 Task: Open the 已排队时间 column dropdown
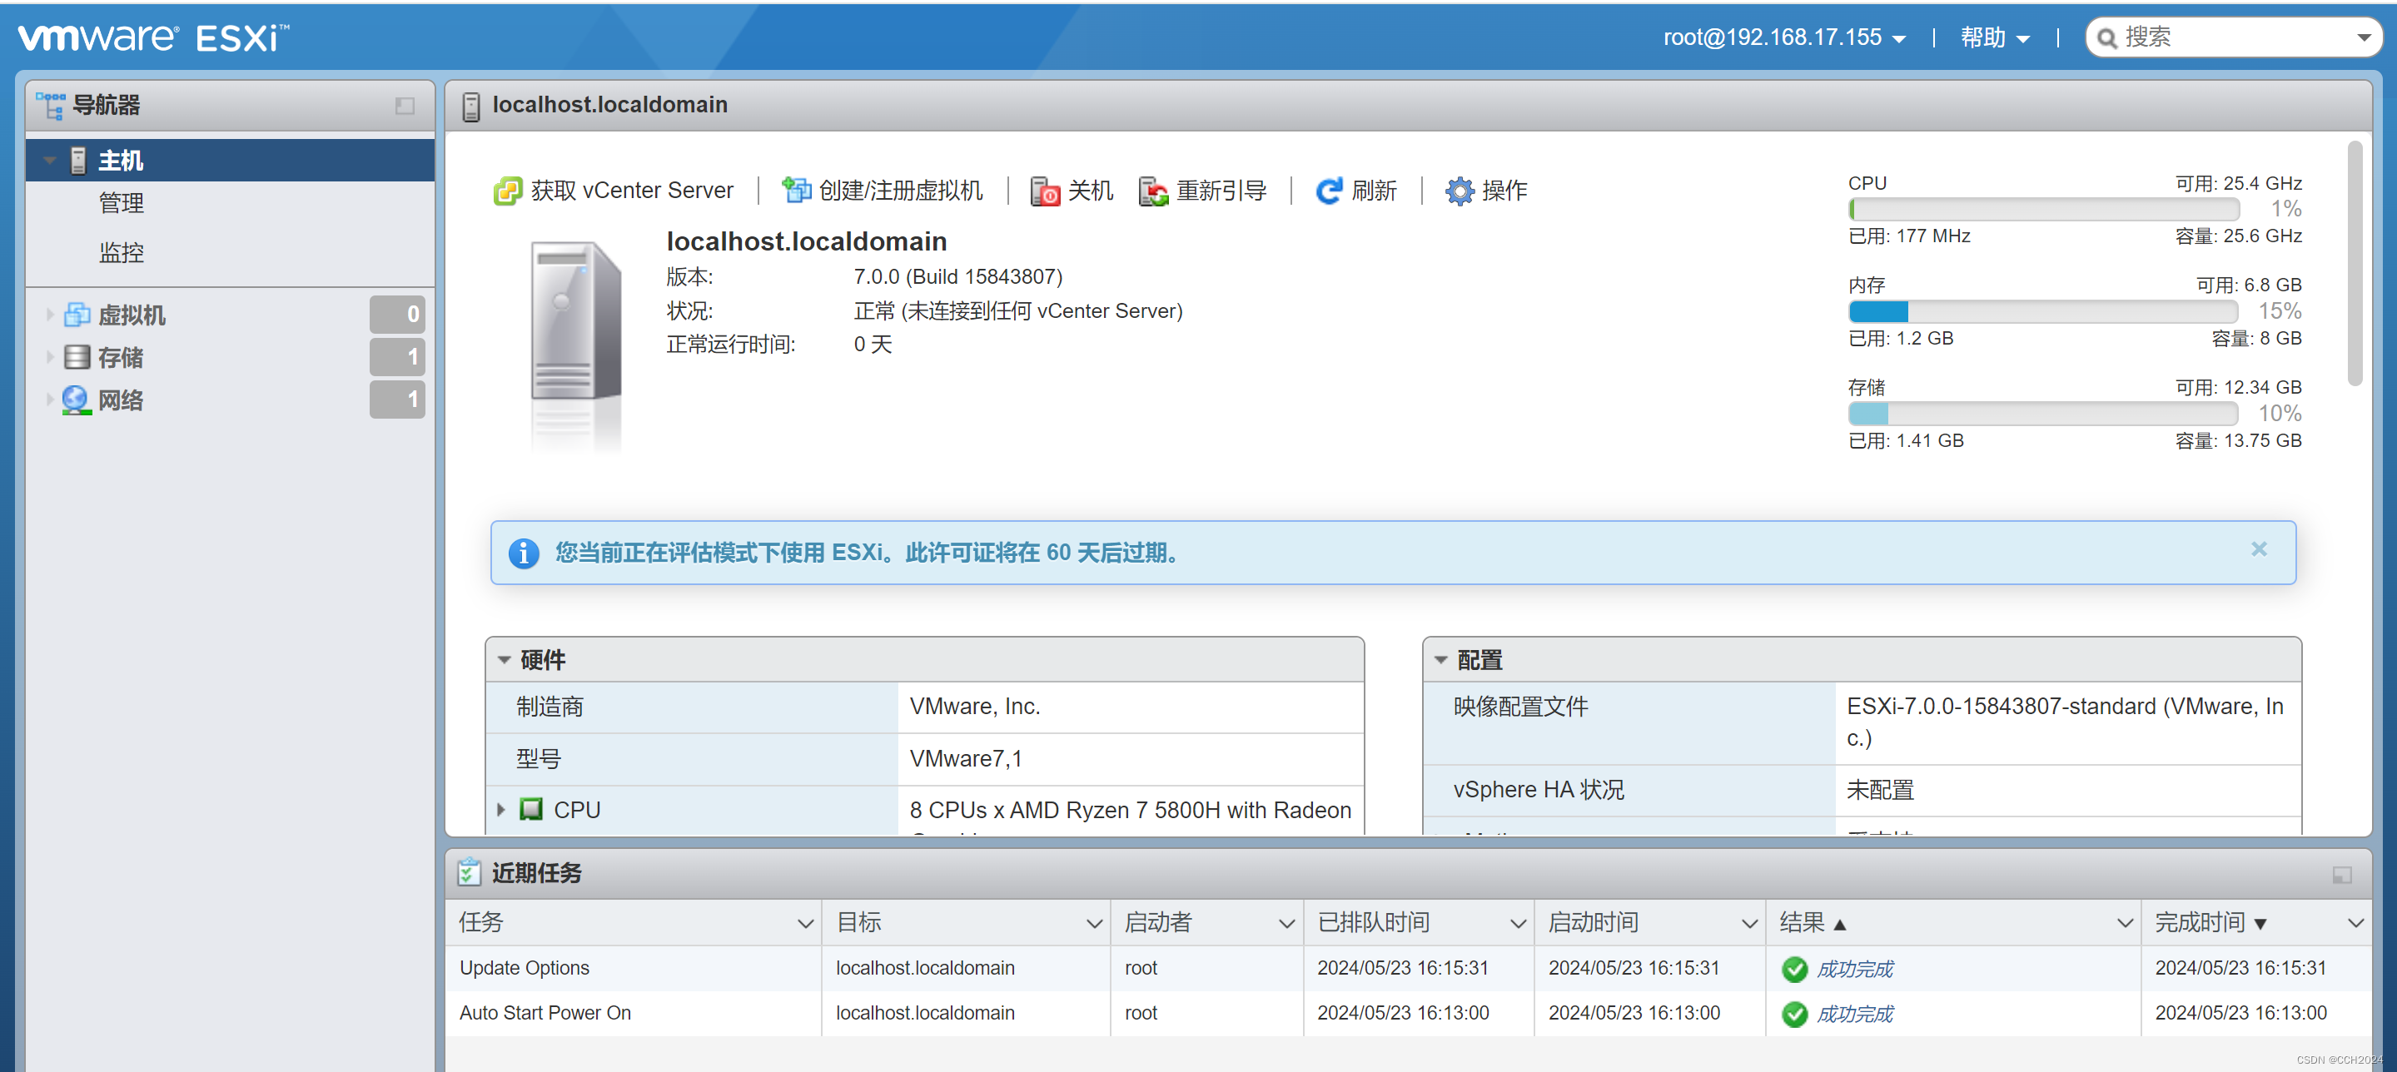pos(1518,923)
